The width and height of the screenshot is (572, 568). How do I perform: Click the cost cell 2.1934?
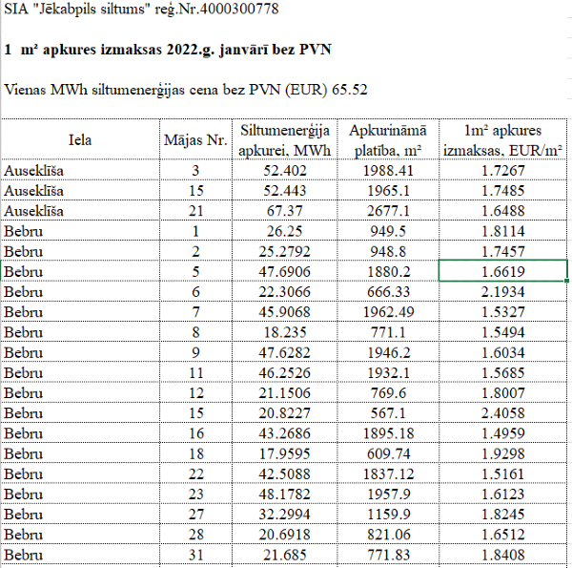coord(503,291)
